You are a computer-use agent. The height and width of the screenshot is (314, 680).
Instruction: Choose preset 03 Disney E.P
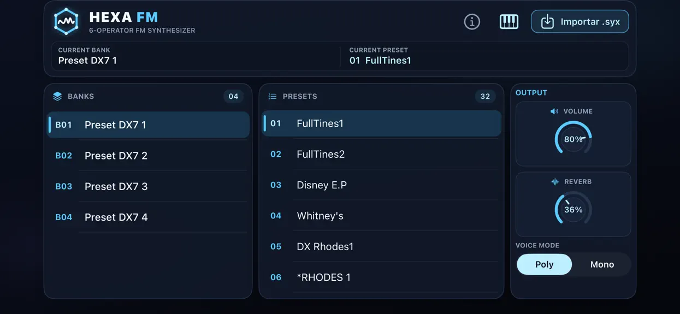point(381,185)
